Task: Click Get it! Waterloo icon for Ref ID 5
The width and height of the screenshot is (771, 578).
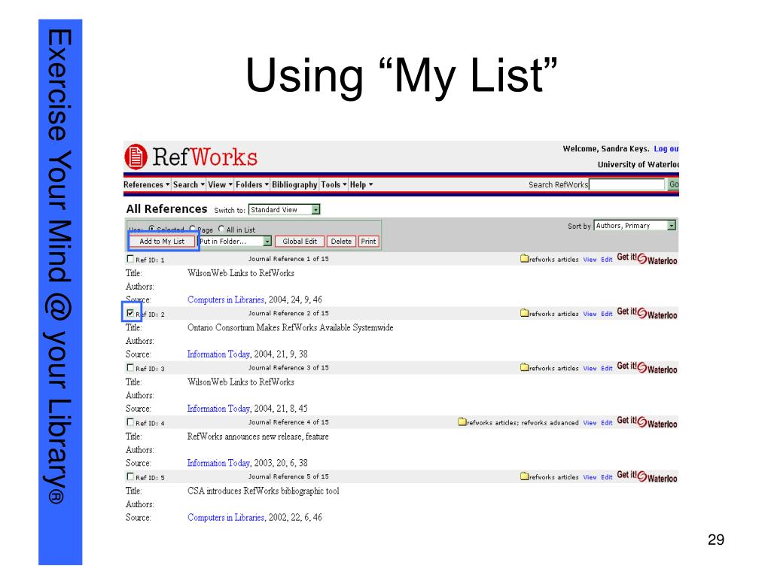Action: click(647, 476)
